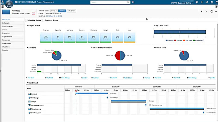Click the Design Gantt bar
This screenshot has width=218, height=122.
click(129, 101)
